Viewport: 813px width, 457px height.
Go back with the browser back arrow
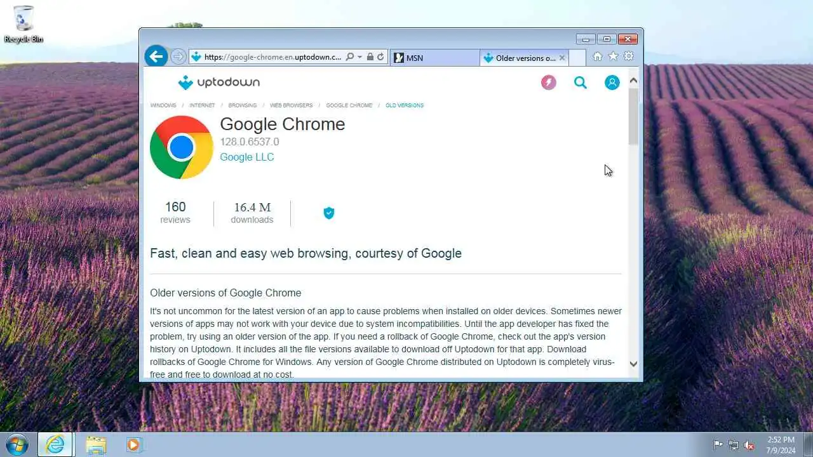pyautogui.click(x=156, y=56)
